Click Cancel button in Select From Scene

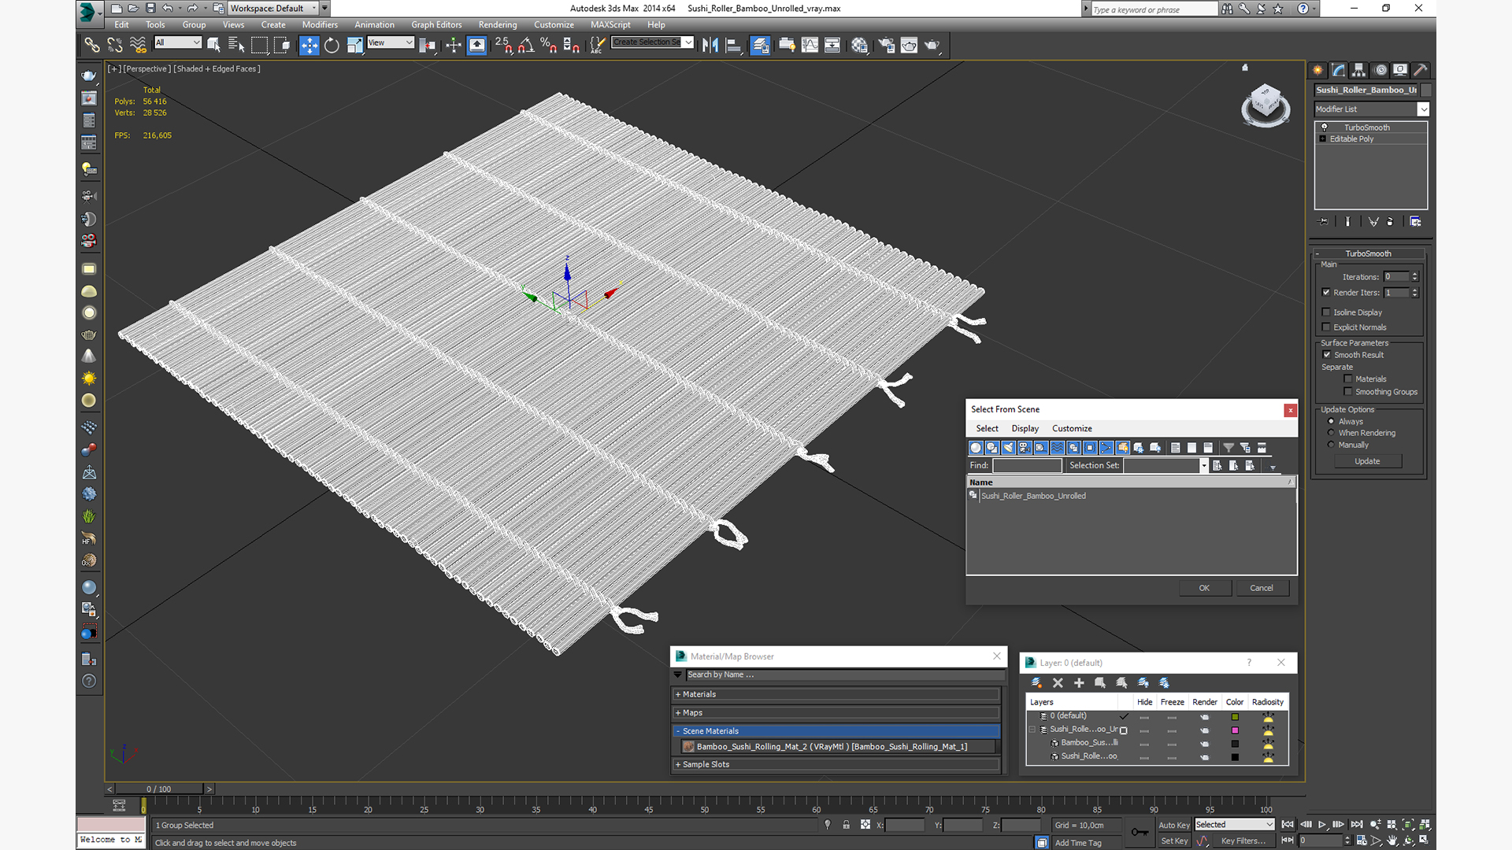pyautogui.click(x=1261, y=587)
